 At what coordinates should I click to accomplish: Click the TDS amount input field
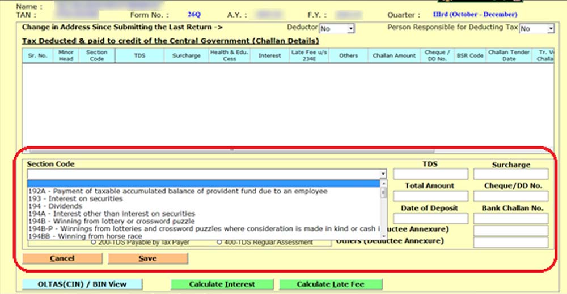pyautogui.click(x=430, y=174)
